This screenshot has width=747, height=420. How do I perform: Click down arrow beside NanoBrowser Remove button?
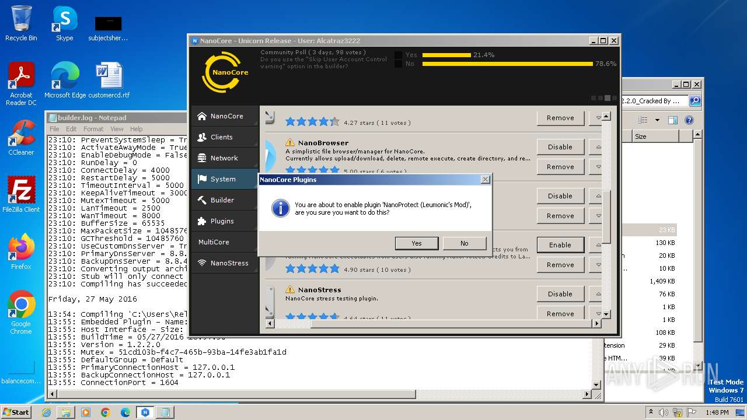coord(596,167)
